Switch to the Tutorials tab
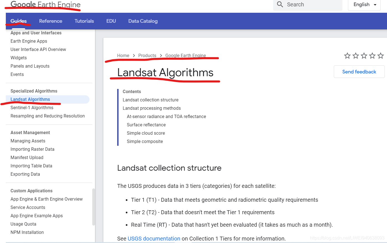 [x=84, y=21]
